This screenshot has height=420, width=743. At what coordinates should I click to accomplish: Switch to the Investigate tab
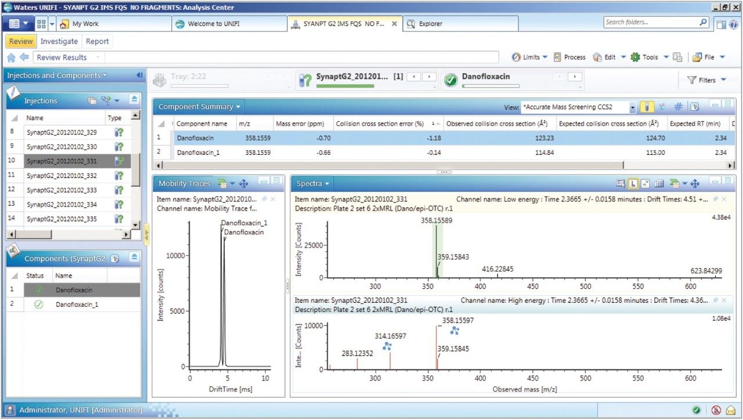tap(59, 41)
